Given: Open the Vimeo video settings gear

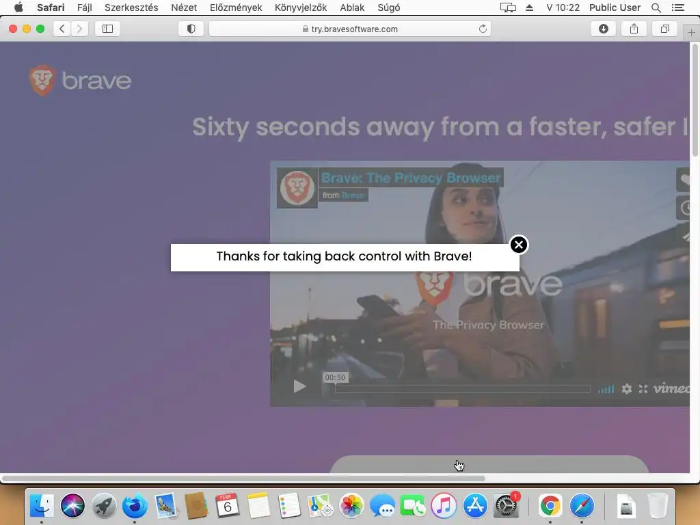Looking at the screenshot, I should (x=627, y=389).
